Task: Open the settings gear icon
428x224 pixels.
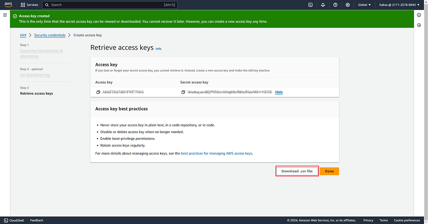Action: [x=348, y=5]
